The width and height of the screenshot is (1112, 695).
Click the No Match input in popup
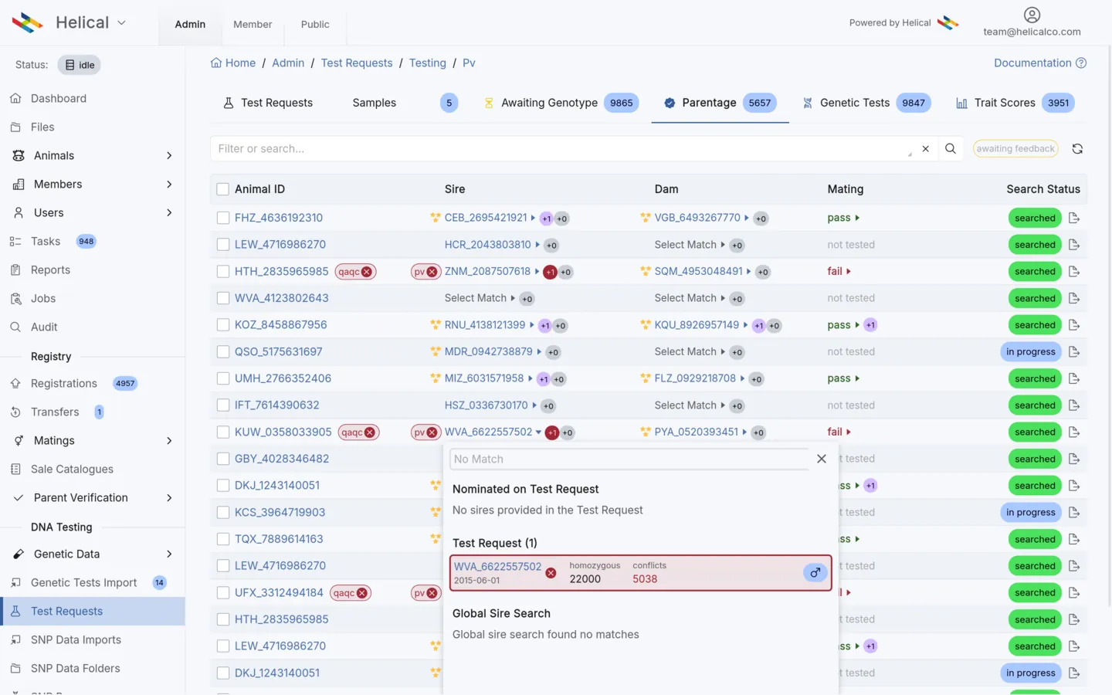(x=629, y=459)
